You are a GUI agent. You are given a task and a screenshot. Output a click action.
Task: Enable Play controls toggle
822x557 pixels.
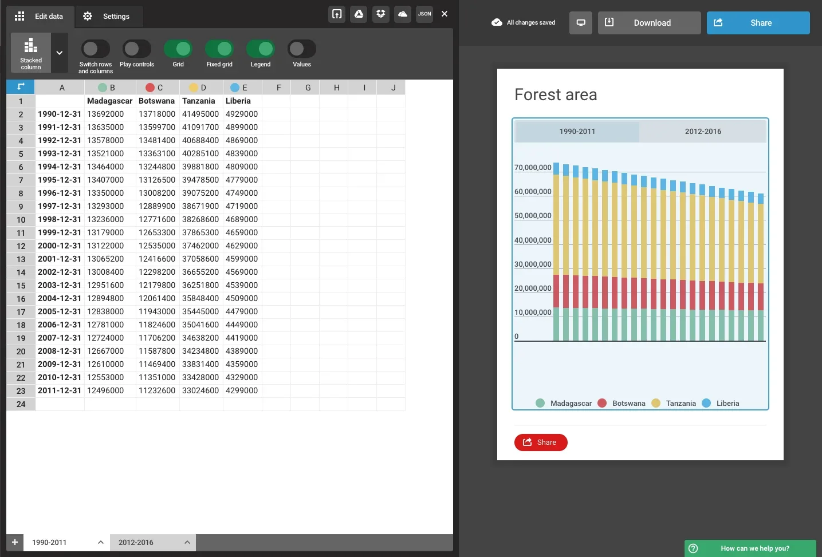coord(136,49)
